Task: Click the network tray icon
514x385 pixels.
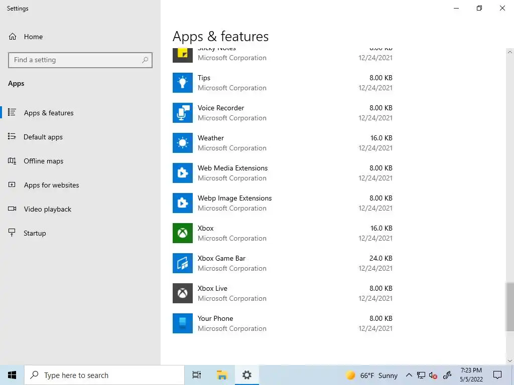Action: [421, 375]
